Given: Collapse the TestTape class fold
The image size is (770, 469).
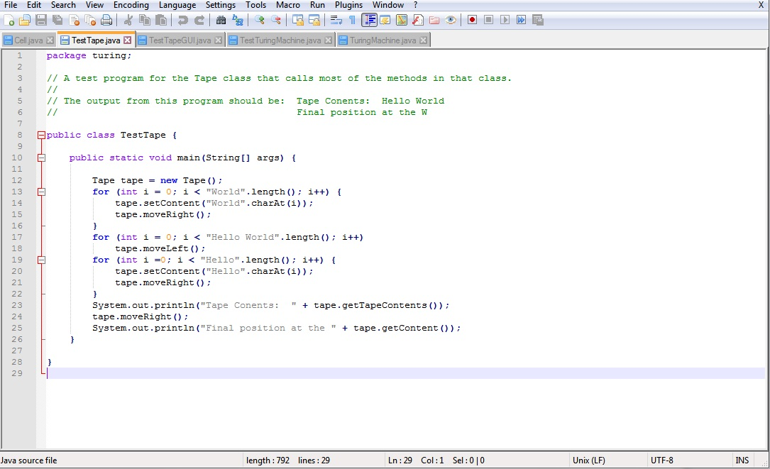Looking at the screenshot, I should (40, 135).
